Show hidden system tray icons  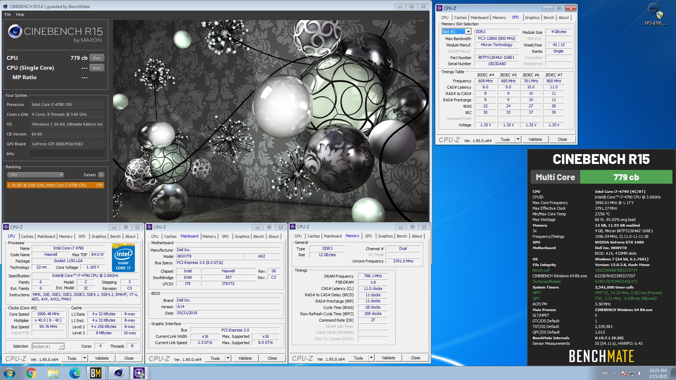click(615, 373)
